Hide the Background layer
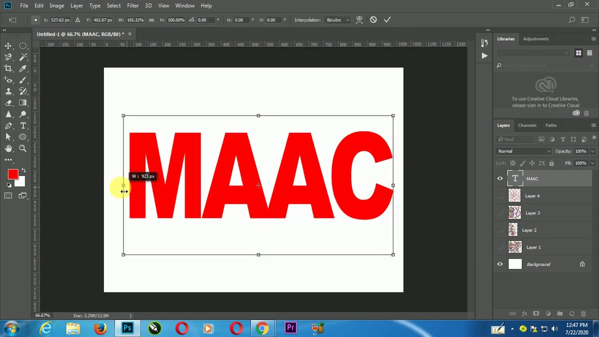Viewport: 599px width, 337px height. (500, 264)
